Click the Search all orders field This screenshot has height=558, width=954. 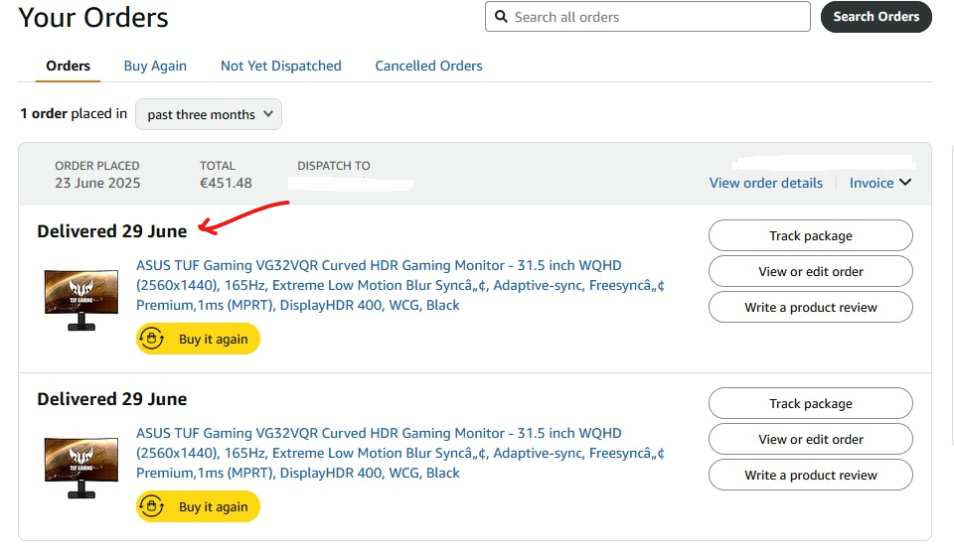point(647,17)
